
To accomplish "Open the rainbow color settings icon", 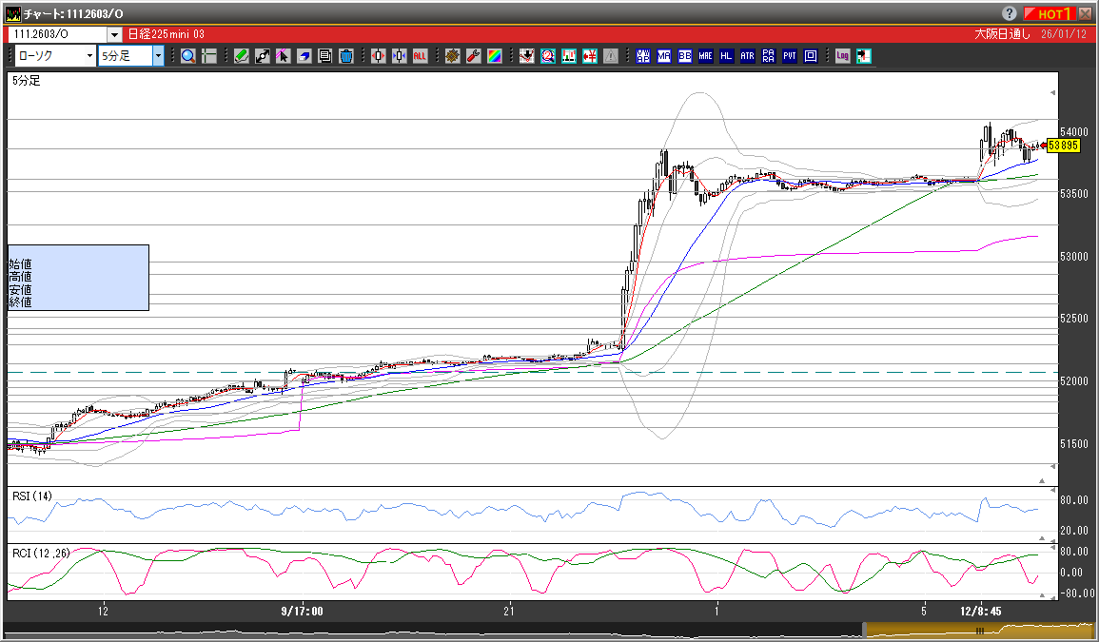I will [494, 56].
